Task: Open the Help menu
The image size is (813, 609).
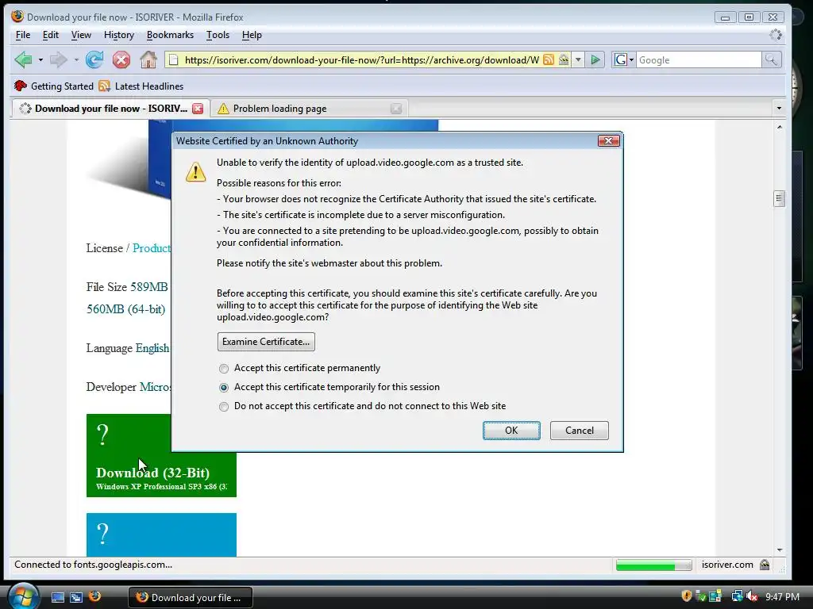Action: click(252, 35)
